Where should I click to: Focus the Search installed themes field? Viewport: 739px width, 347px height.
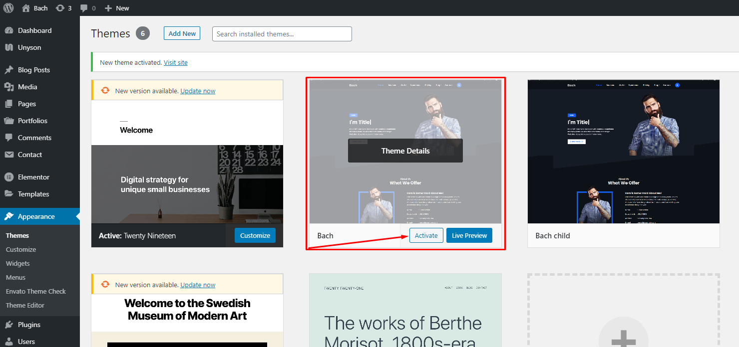pyautogui.click(x=282, y=34)
